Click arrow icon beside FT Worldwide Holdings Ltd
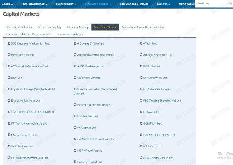Image resolution: width=233 pixels, height=165 pixels. coord(9,123)
